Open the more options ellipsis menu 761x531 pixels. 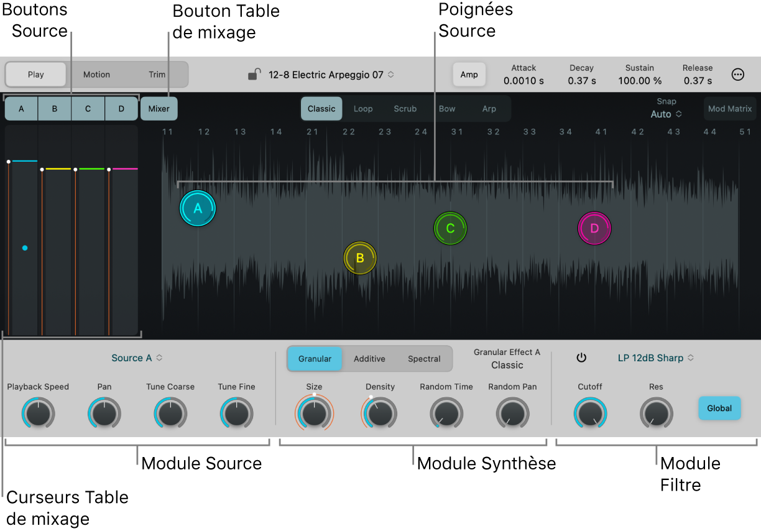pyautogui.click(x=737, y=75)
